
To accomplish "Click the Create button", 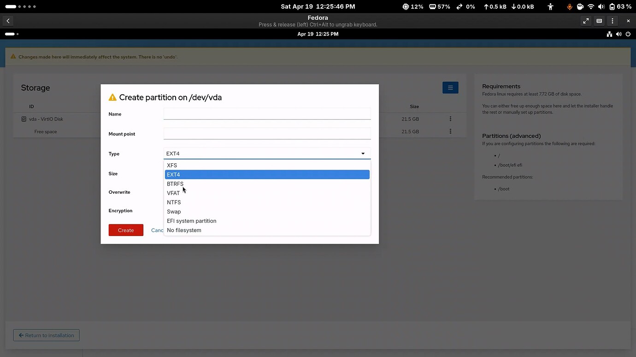I will pyautogui.click(x=126, y=230).
